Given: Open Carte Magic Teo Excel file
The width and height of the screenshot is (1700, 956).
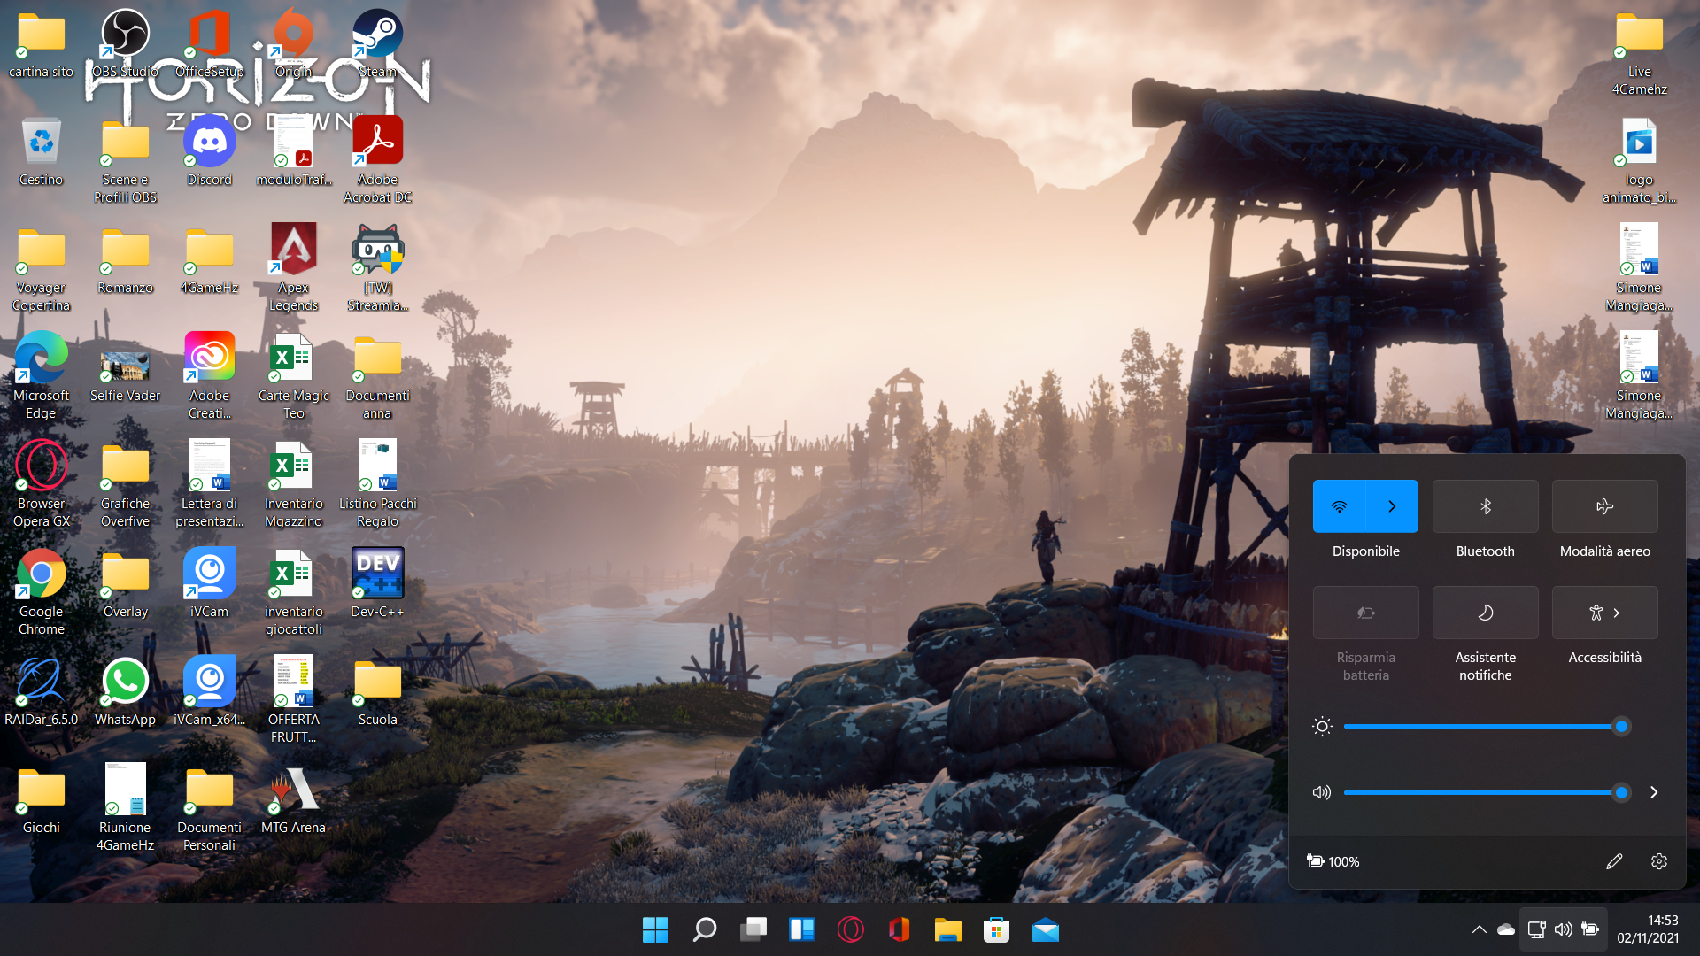Looking at the screenshot, I should (293, 377).
